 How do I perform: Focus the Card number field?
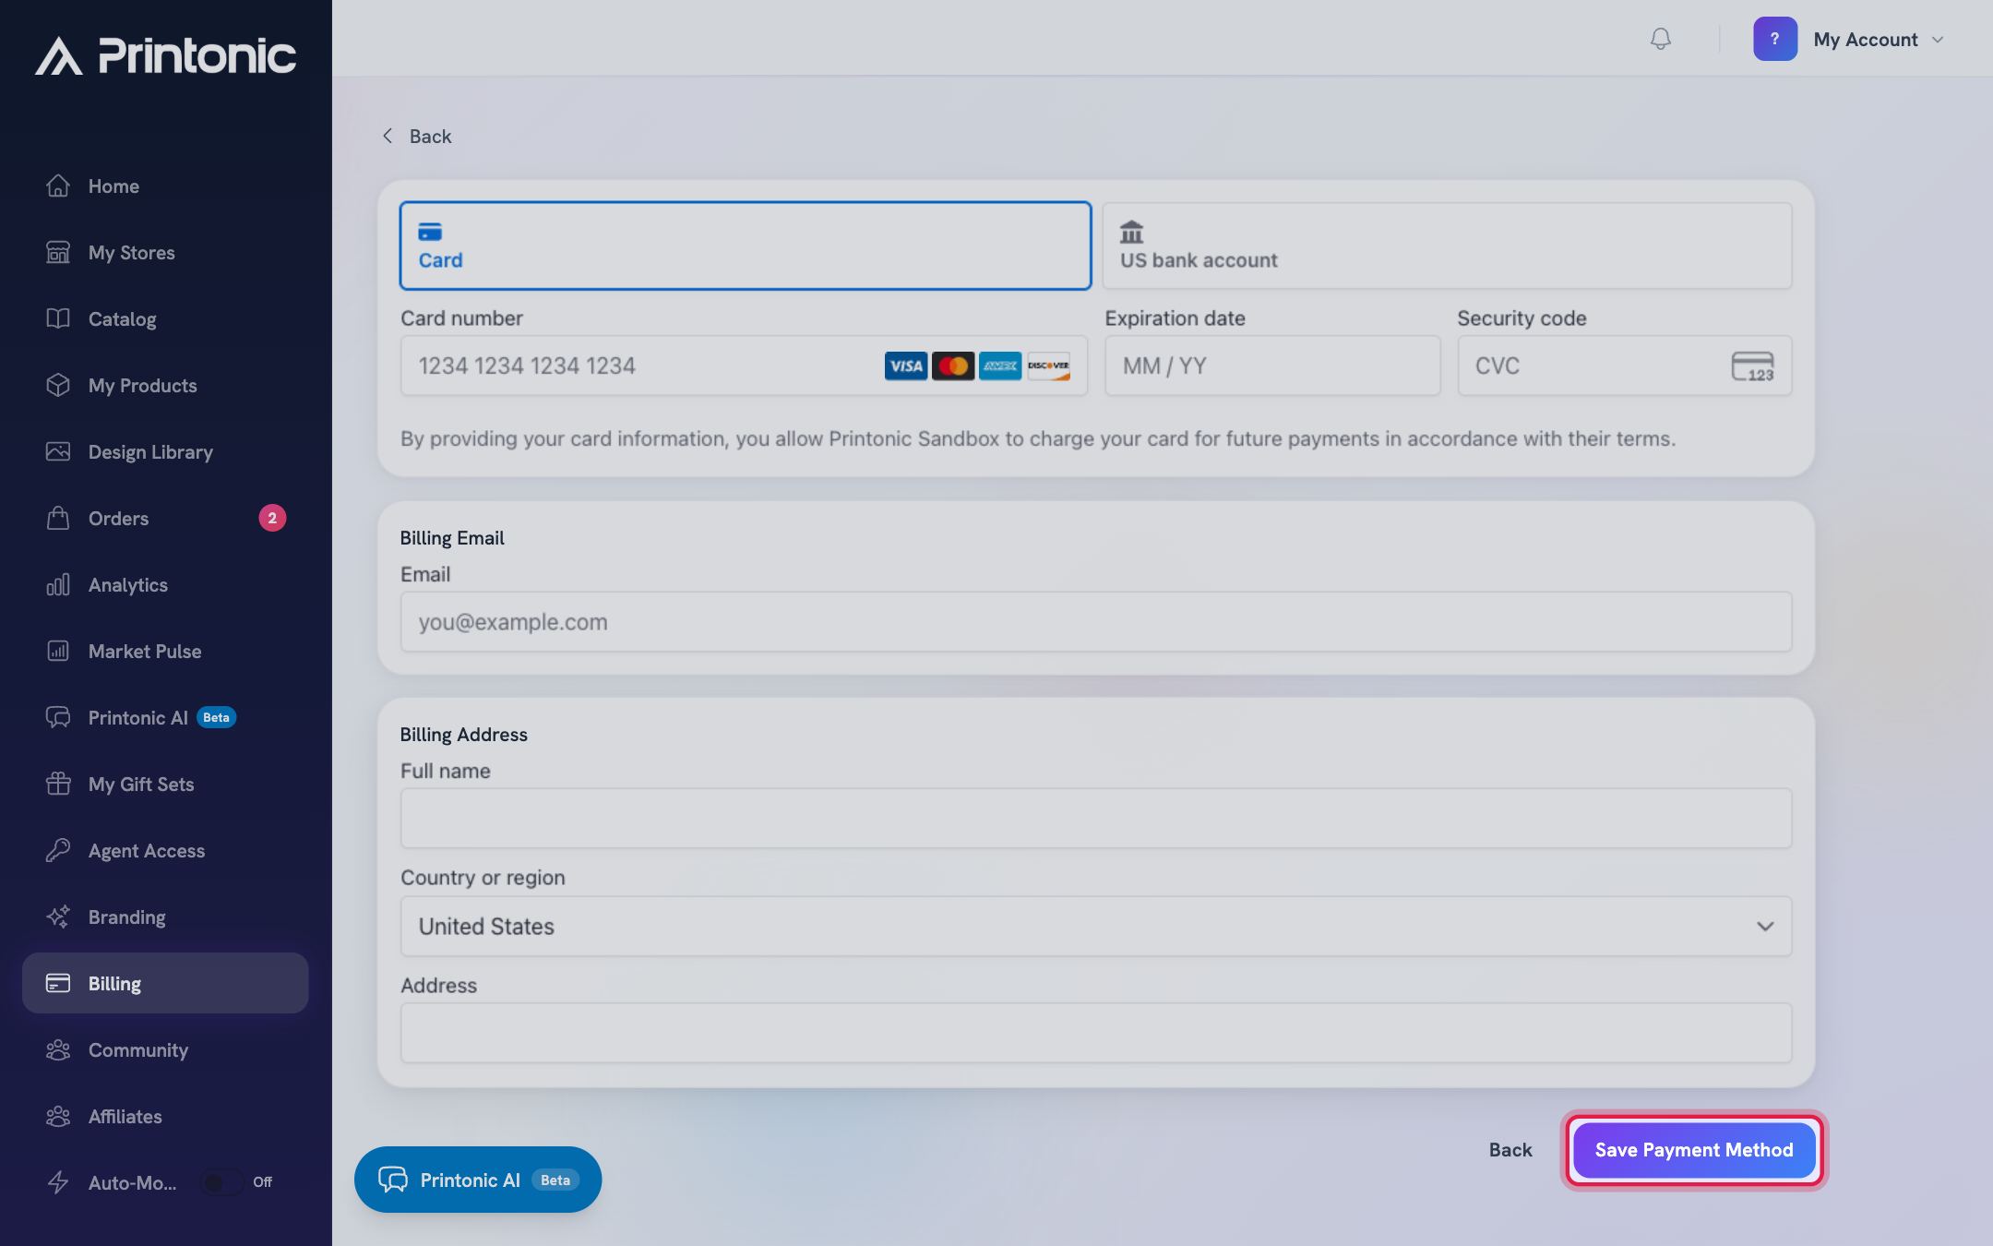pyautogui.click(x=744, y=365)
